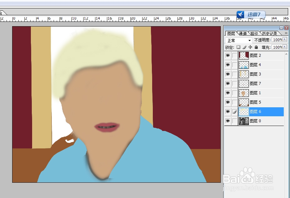The image size is (290, 198).
Task: Click the 填充 value field
Action: pyautogui.click(x=277, y=47)
